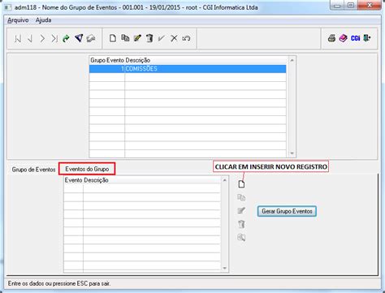Insert new record via top toolbar page icon
385x293 pixels.
pos(113,38)
